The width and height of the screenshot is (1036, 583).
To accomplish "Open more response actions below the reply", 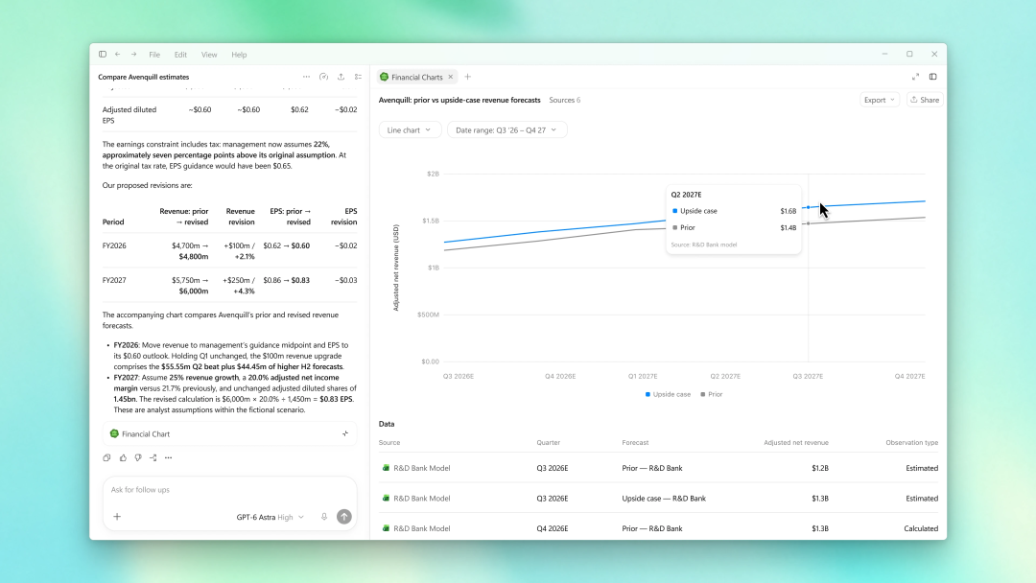I will coord(169,457).
